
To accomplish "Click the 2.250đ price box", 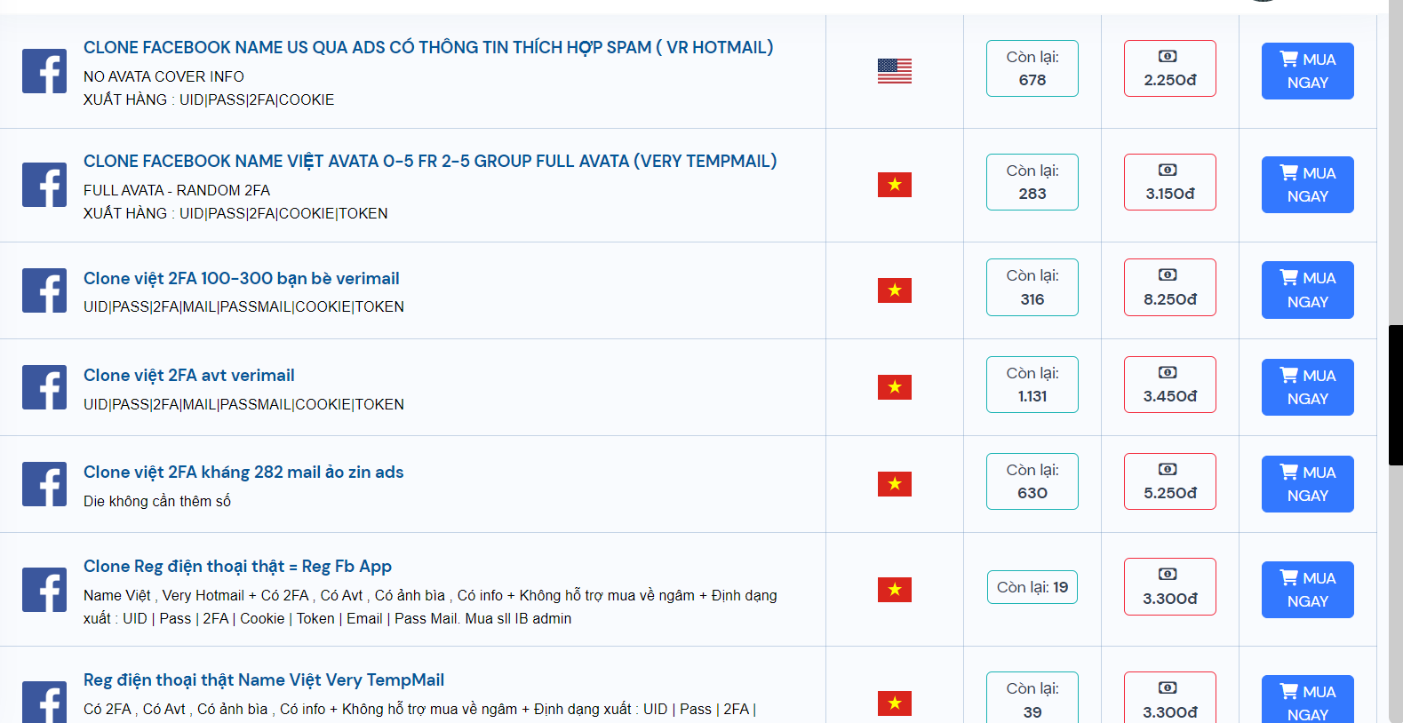I will [1170, 68].
